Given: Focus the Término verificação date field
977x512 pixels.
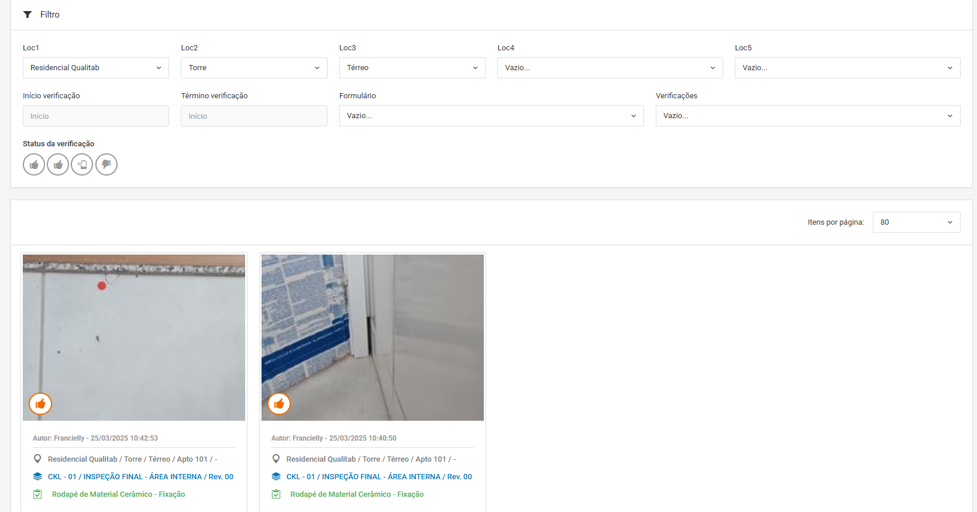Looking at the screenshot, I should coord(254,116).
